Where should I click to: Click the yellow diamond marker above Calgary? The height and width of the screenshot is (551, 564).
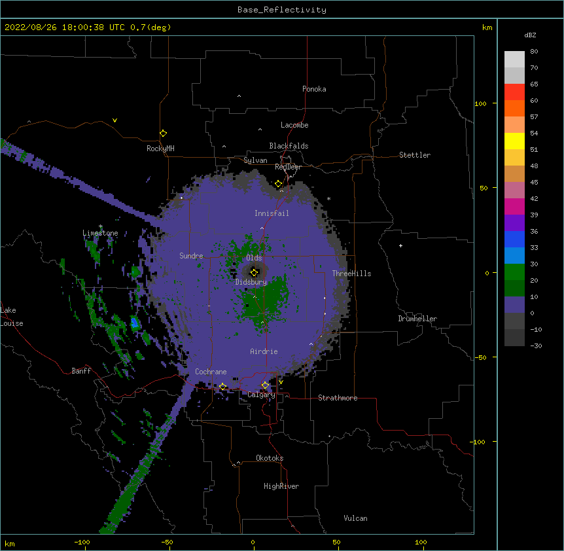265,385
